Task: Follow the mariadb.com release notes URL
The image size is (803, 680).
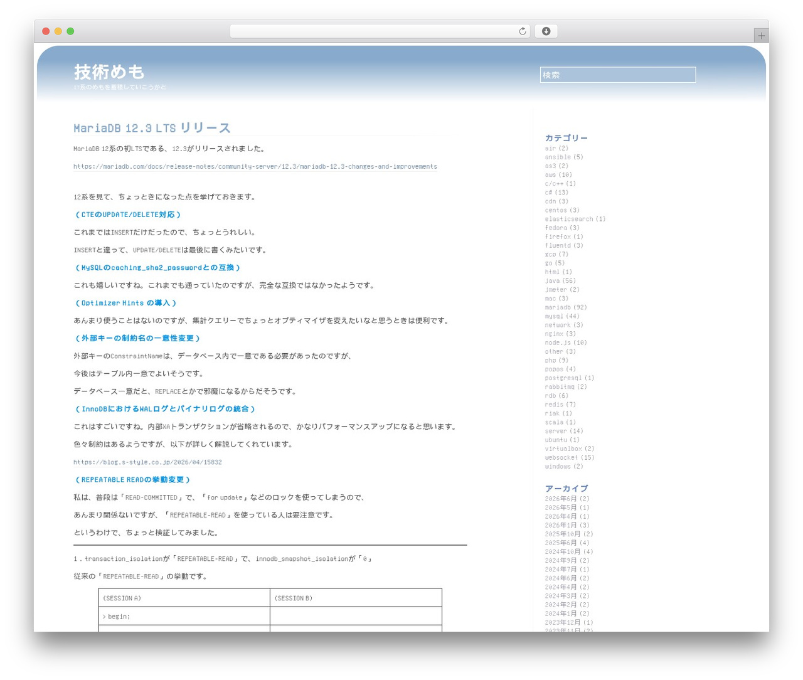Action: pos(255,166)
